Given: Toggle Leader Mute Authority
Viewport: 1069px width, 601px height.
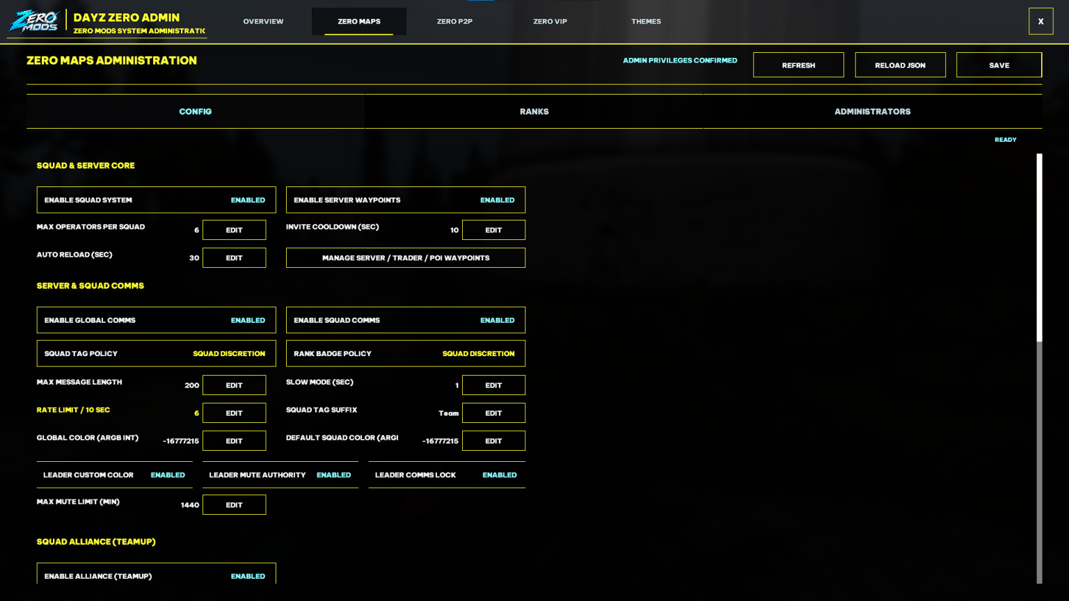Looking at the screenshot, I should [280, 475].
